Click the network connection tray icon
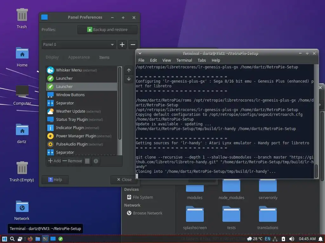 click(275, 239)
